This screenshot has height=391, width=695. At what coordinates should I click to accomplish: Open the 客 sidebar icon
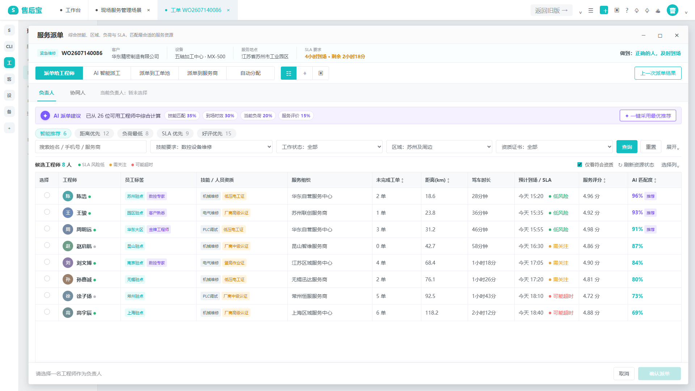click(9, 79)
